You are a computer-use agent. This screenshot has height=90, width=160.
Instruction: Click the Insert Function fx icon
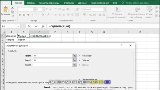point(43,26)
